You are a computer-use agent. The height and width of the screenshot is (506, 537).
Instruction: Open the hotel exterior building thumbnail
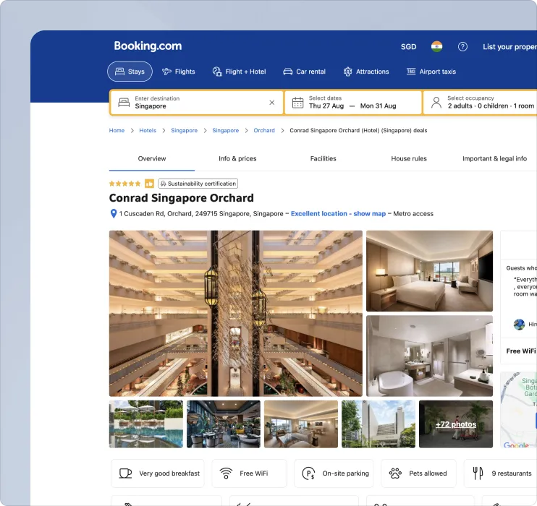pos(379,424)
